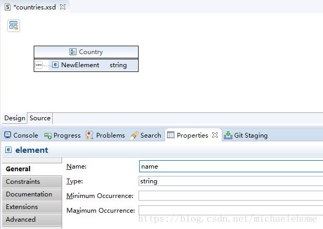
Task: Close the countries.xsd editor tab
Action: tap(63, 7)
